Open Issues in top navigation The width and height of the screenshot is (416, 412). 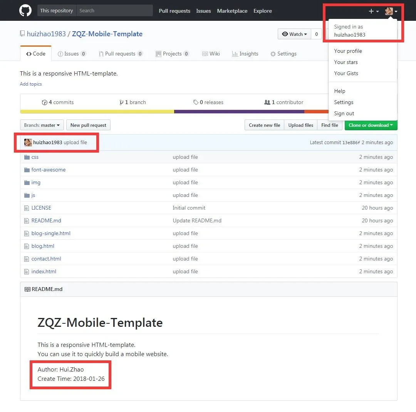click(x=203, y=11)
